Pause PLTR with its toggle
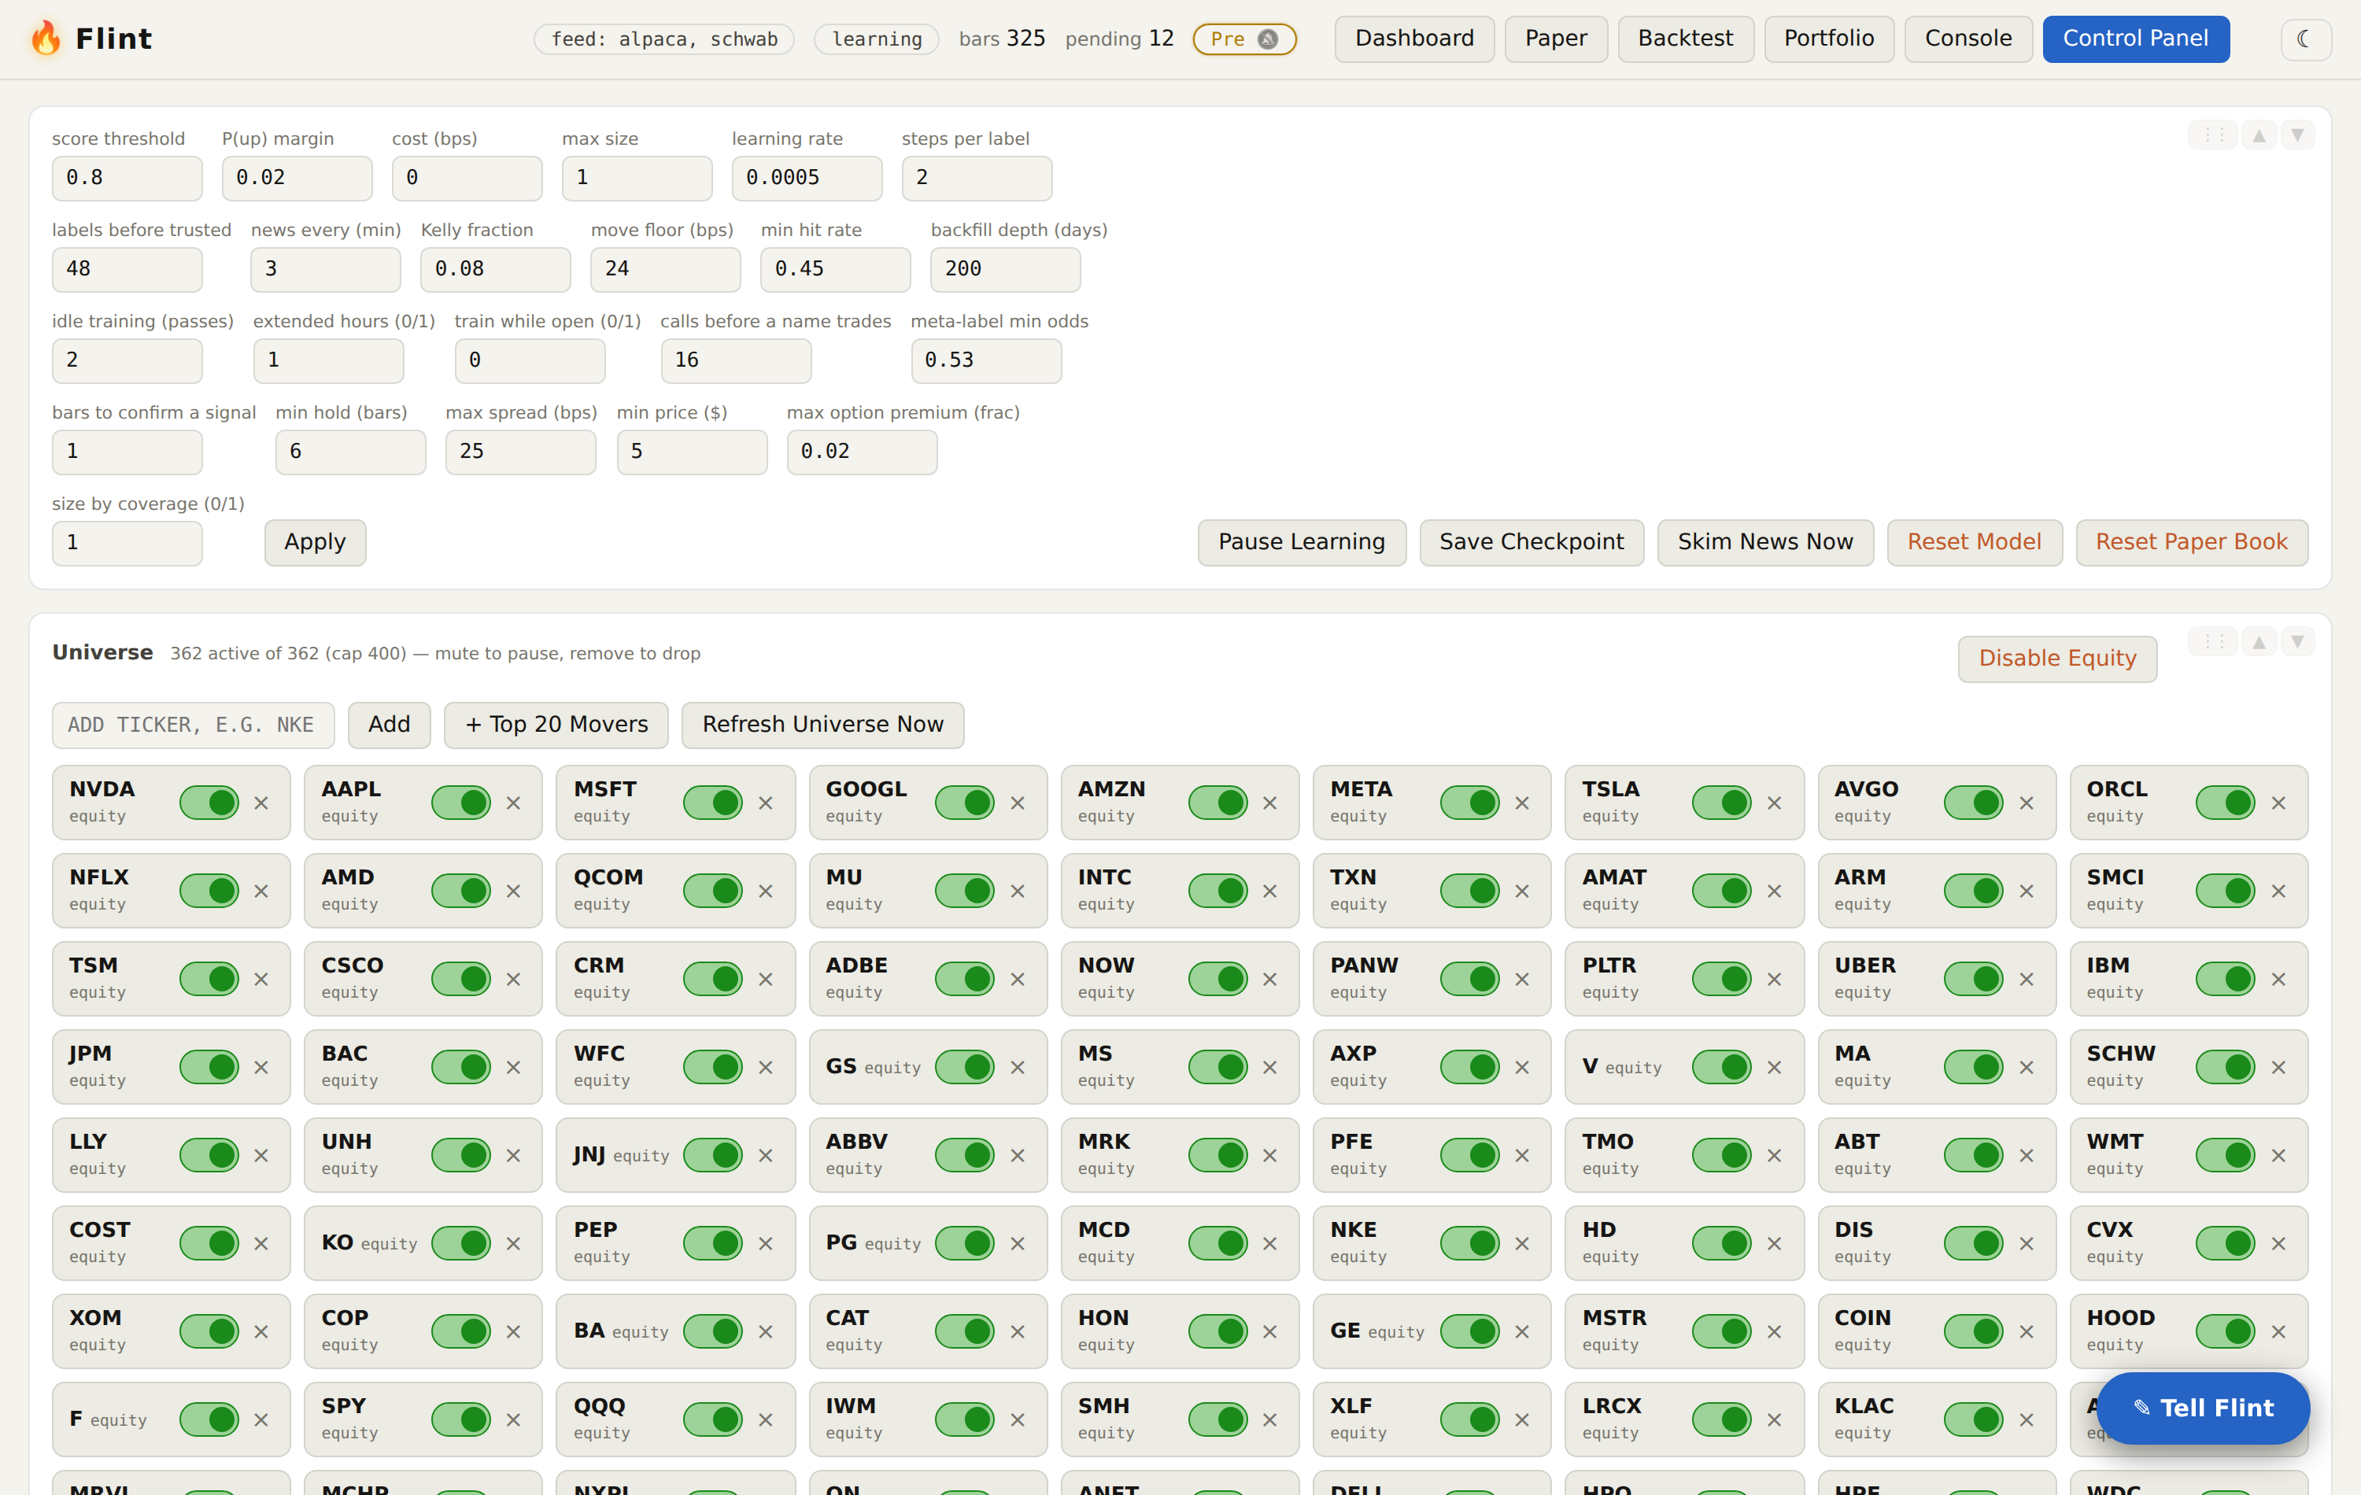Image resolution: width=2361 pixels, height=1495 pixels. (x=1722, y=978)
